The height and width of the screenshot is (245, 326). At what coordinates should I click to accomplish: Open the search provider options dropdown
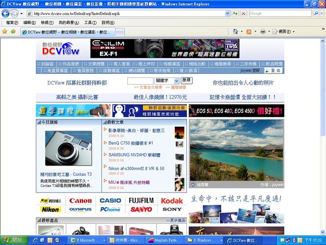pyautogui.click(x=322, y=14)
